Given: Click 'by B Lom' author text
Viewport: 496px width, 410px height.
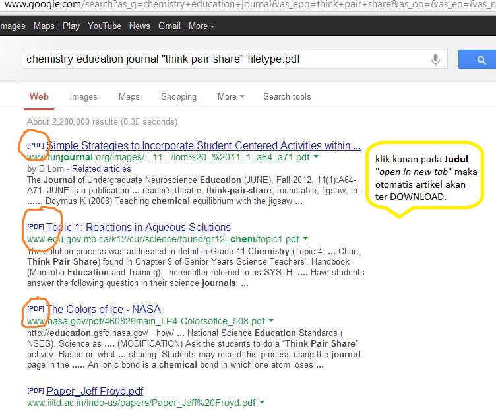Looking at the screenshot, I should (46, 168).
